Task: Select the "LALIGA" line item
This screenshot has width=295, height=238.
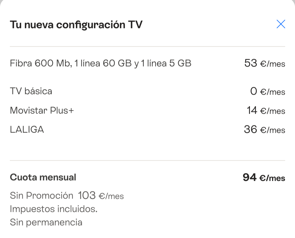Action: [x=27, y=129]
